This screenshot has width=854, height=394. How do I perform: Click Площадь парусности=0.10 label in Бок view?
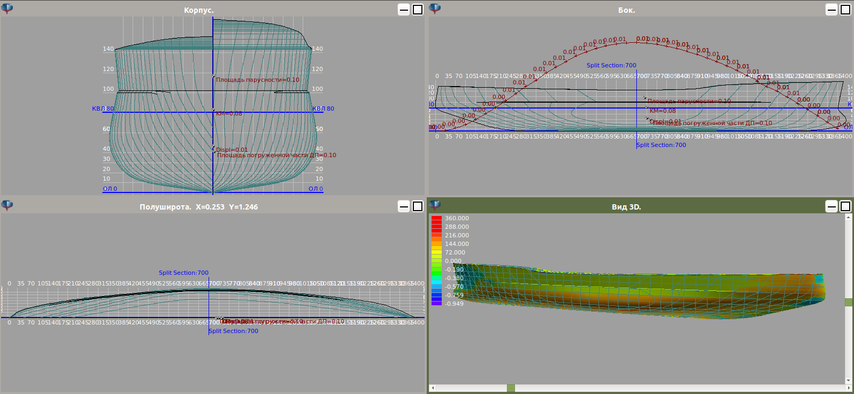(689, 101)
